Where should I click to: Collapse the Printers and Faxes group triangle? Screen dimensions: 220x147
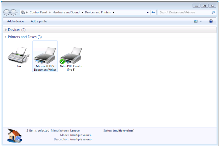click(x=6, y=37)
